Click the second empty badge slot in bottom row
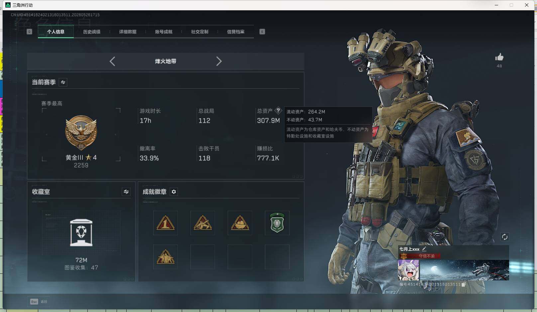Viewport: 537px width, 312px height. point(240,257)
